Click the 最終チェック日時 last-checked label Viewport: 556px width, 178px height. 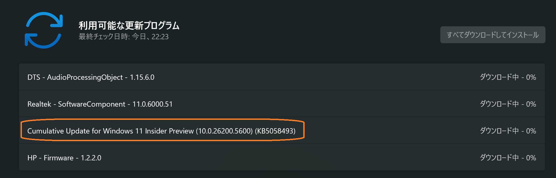(x=104, y=37)
